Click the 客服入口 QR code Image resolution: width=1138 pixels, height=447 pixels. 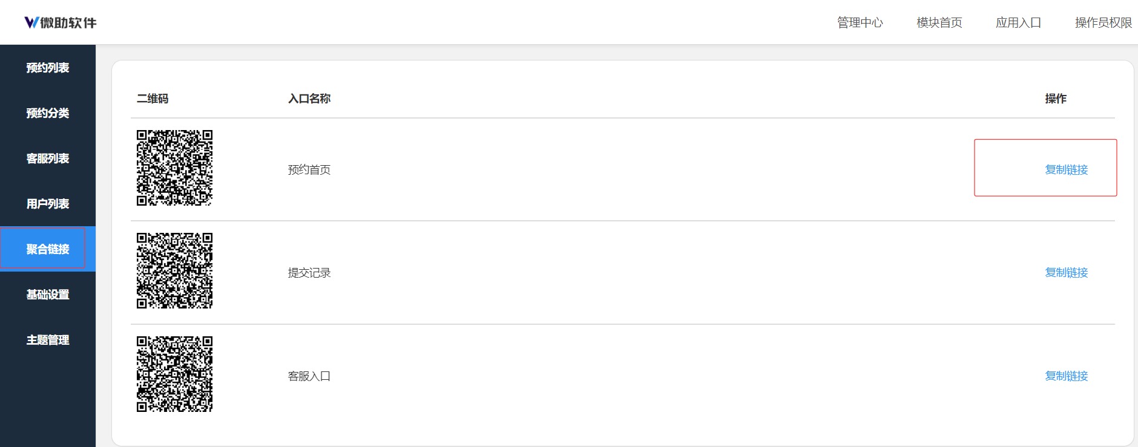174,374
